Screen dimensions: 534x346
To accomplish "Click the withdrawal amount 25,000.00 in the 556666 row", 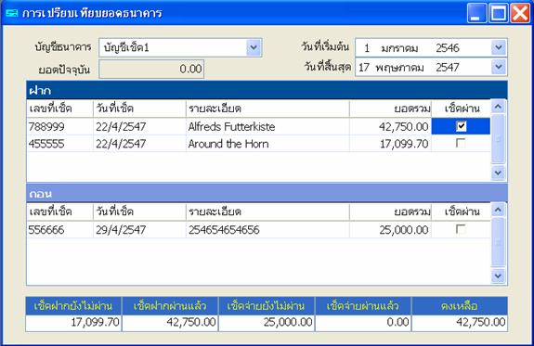I will [404, 230].
